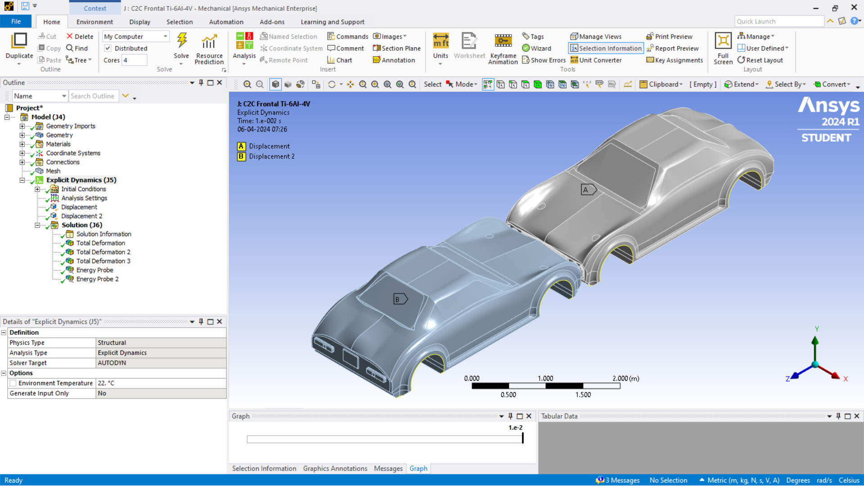Viewport: 864px width, 486px height.
Task: Switch to Selection Information tab
Action: 264,468
